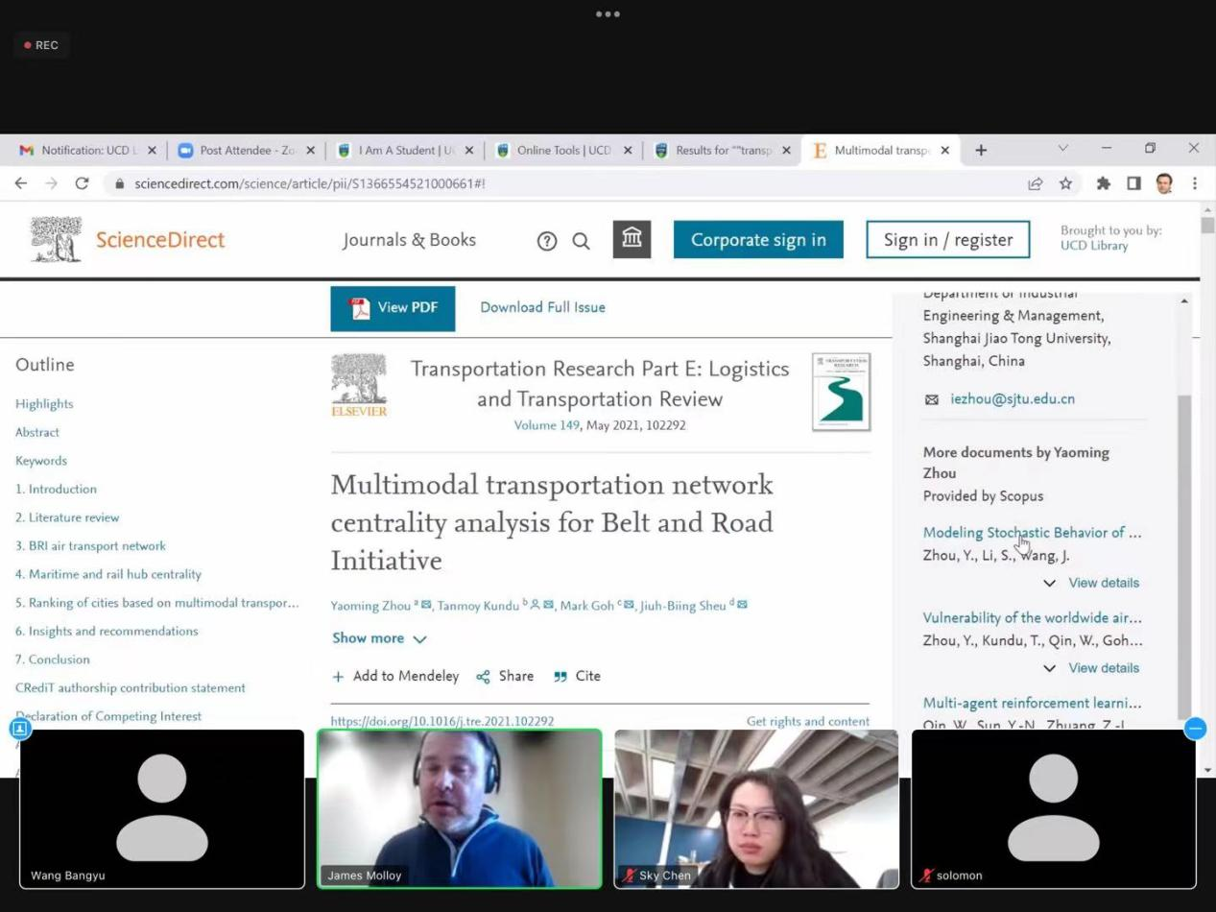Expand View details under Modeling Stochastic Behavior
The width and height of the screenshot is (1216, 912).
tap(1103, 583)
